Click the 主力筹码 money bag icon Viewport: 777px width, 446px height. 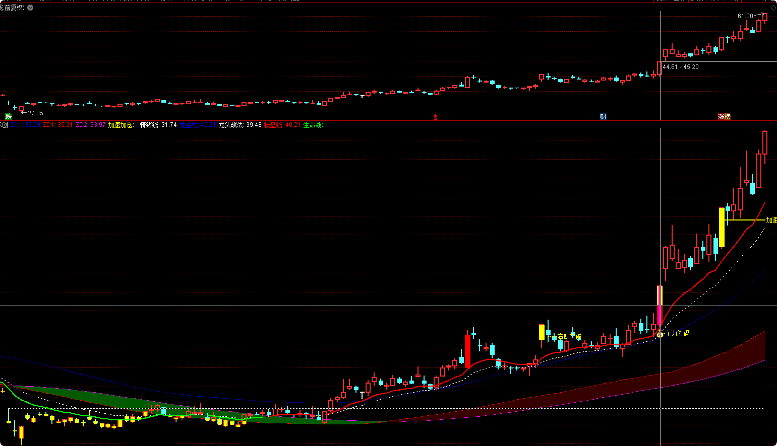pyautogui.click(x=660, y=334)
